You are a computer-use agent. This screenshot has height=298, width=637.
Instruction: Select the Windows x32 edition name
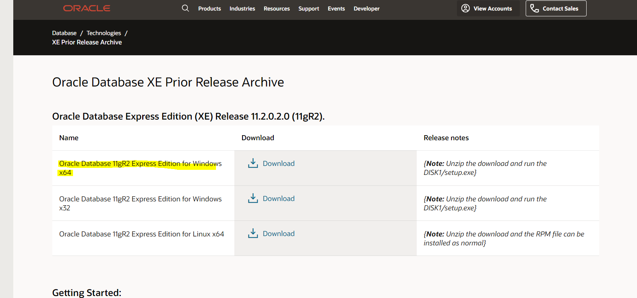pyautogui.click(x=140, y=203)
